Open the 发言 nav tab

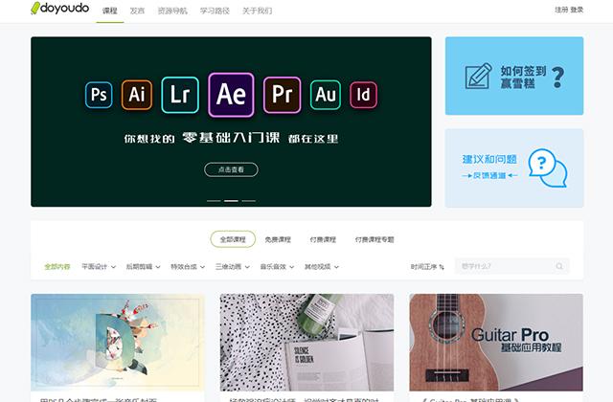[x=137, y=11]
